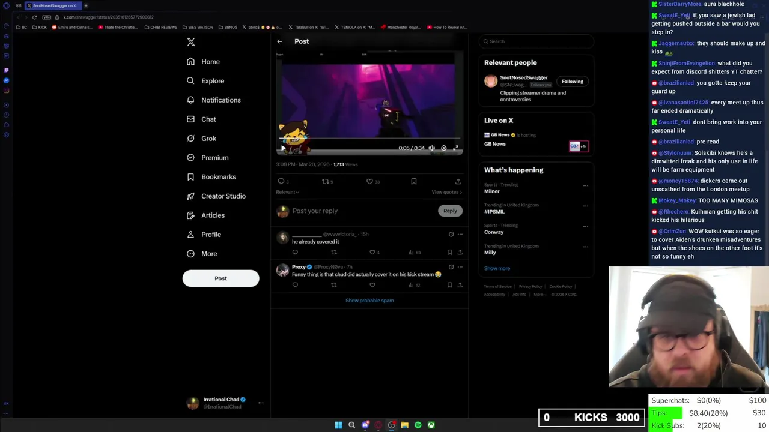Click the Reply button
The image size is (769, 432).
(450, 211)
